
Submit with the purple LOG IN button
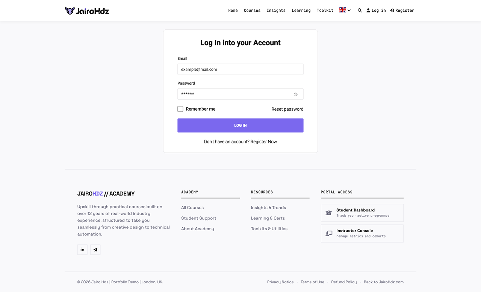pyautogui.click(x=240, y=125)
